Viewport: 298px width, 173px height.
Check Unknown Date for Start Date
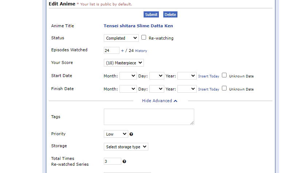(224, 76)
